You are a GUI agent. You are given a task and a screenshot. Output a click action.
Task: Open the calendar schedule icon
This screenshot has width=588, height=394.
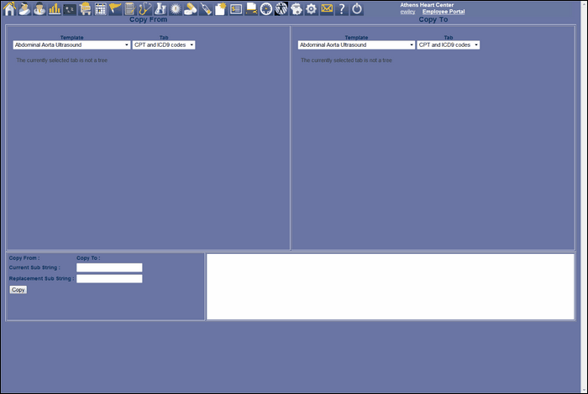click(x=100, y=8)
